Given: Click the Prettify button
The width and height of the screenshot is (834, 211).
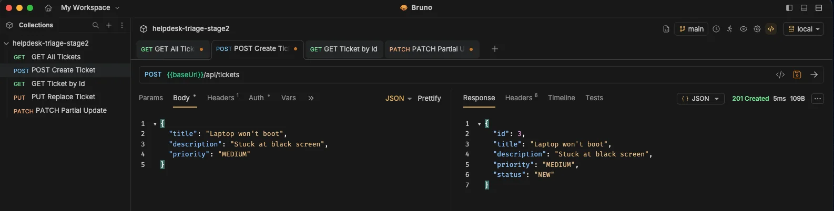Looking at the screenshot, I should (x=429, y=98).
